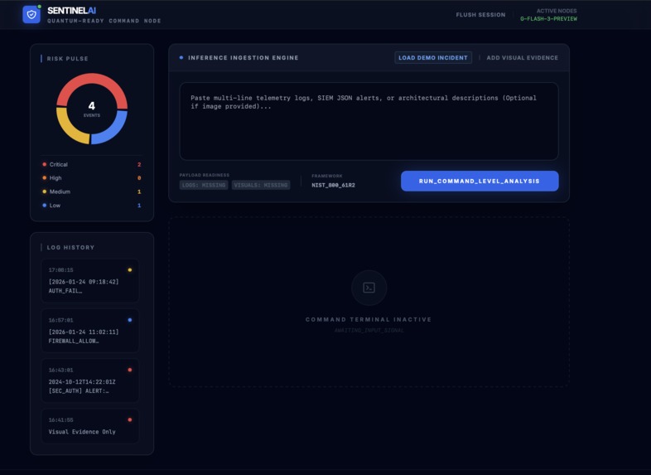Click the SENTINELAI title text

tap(71, 11)
